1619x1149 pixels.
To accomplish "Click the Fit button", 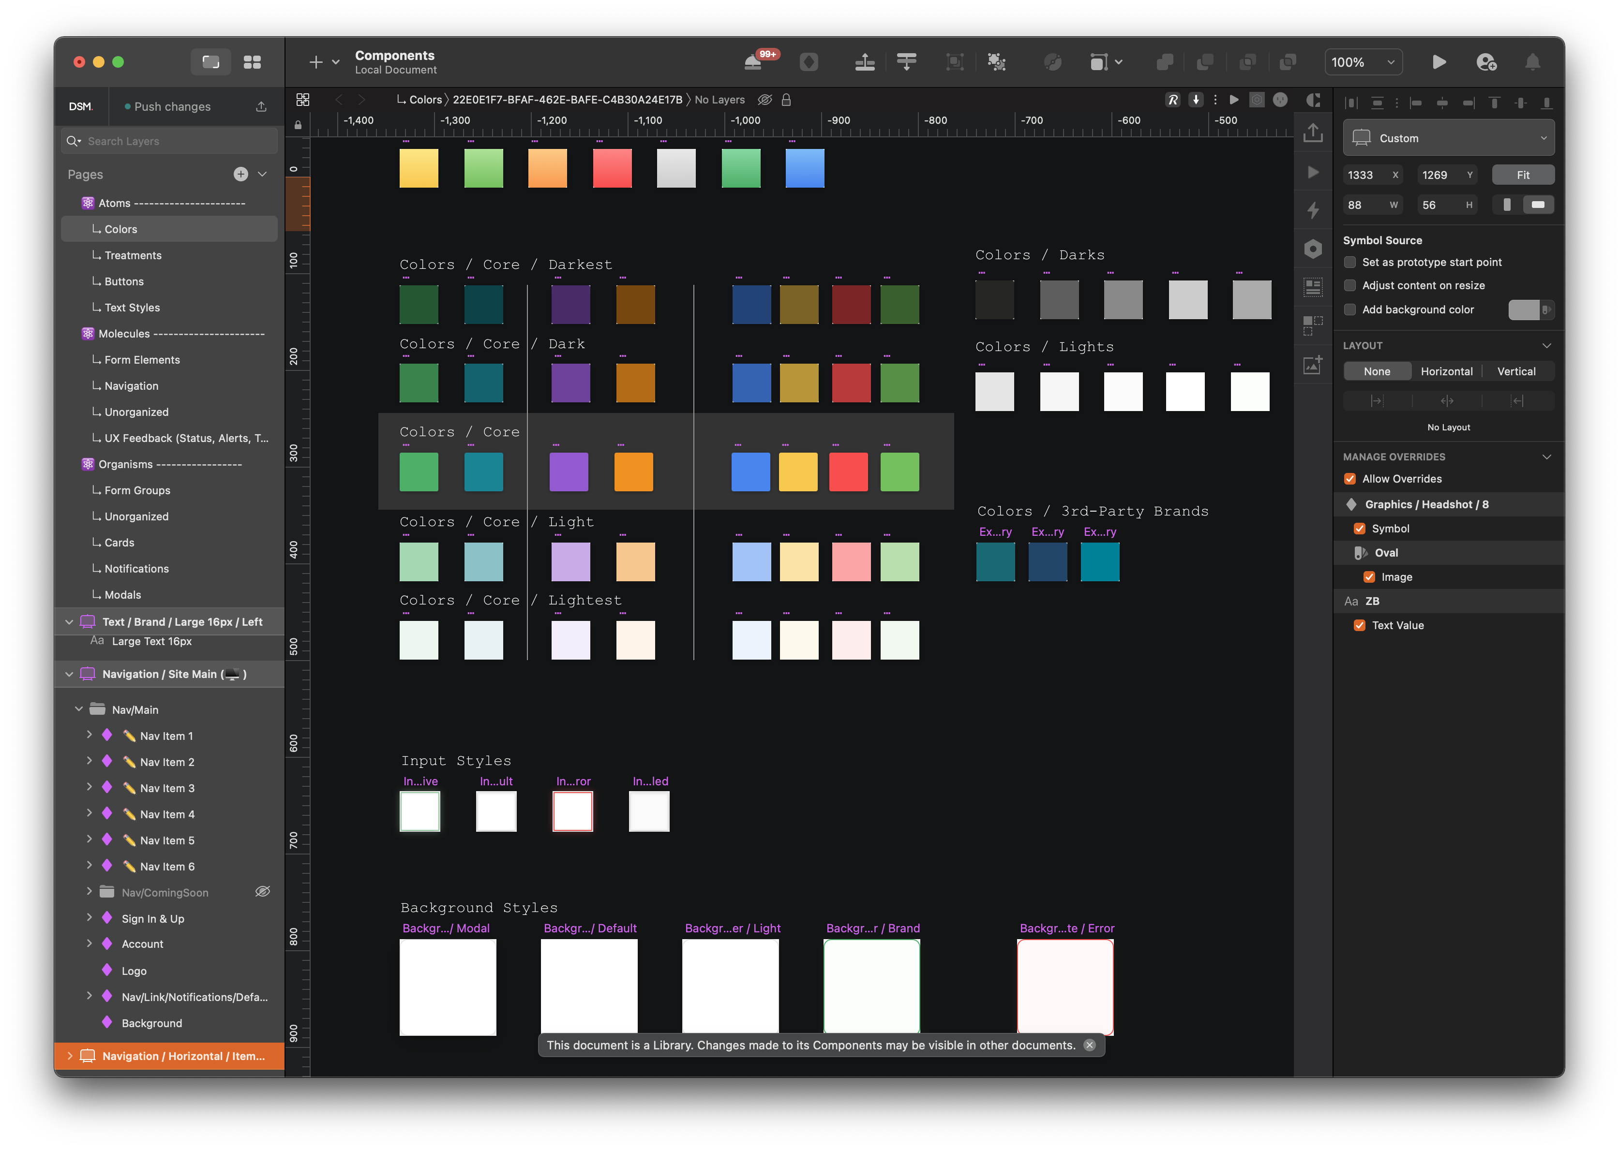I will [x=1523, y=175].
